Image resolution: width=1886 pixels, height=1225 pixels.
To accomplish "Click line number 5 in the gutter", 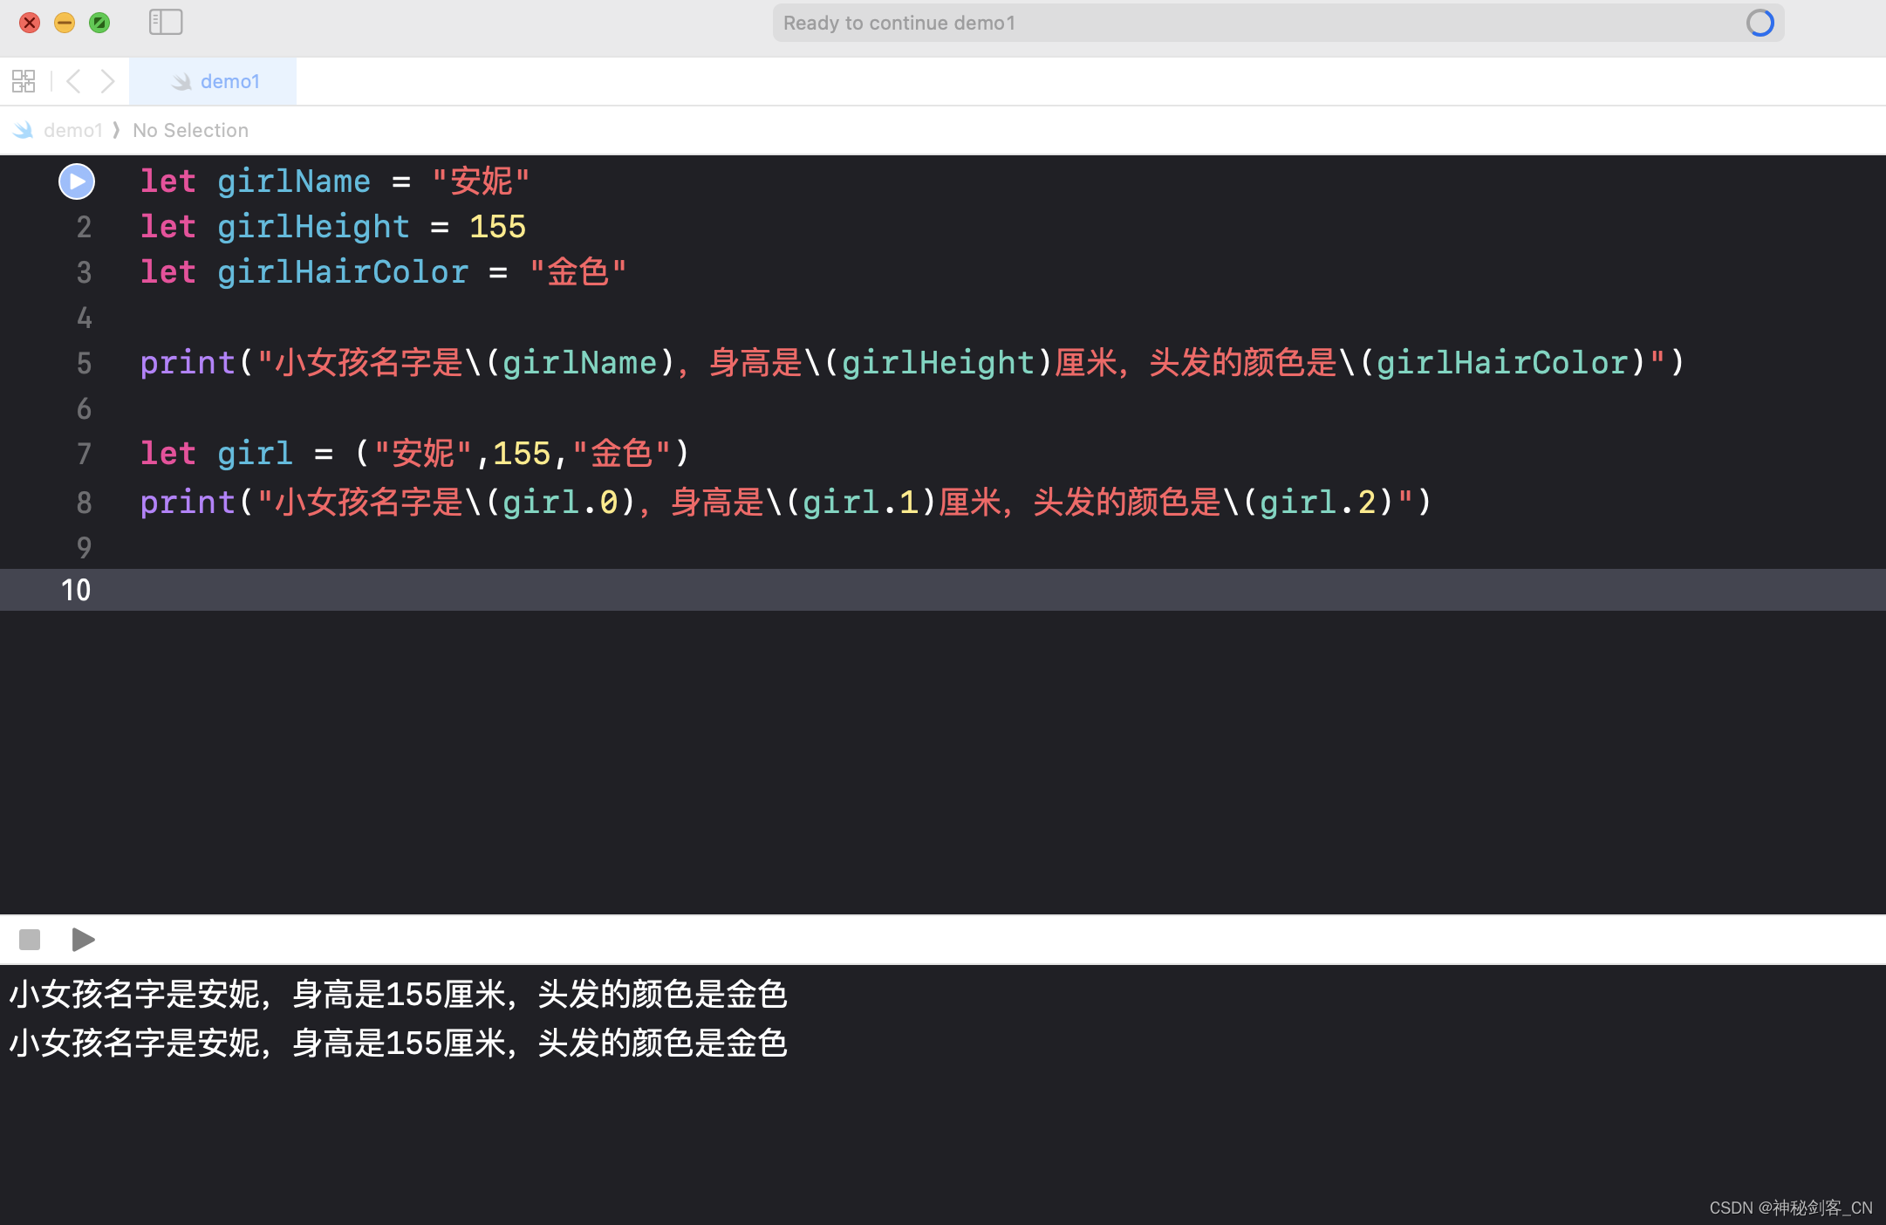I will [84, 363].
